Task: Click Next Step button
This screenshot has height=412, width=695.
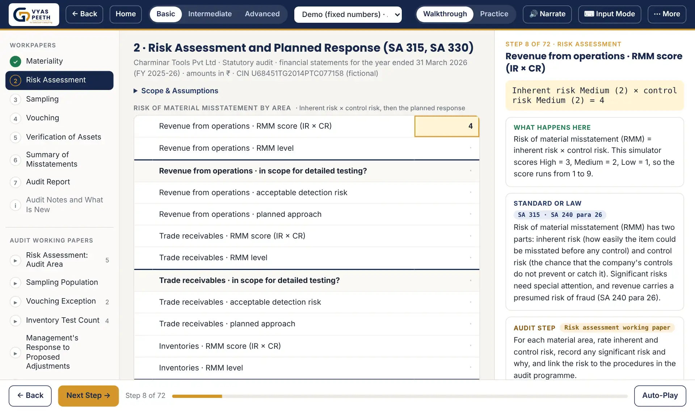Action: (88, 396)
